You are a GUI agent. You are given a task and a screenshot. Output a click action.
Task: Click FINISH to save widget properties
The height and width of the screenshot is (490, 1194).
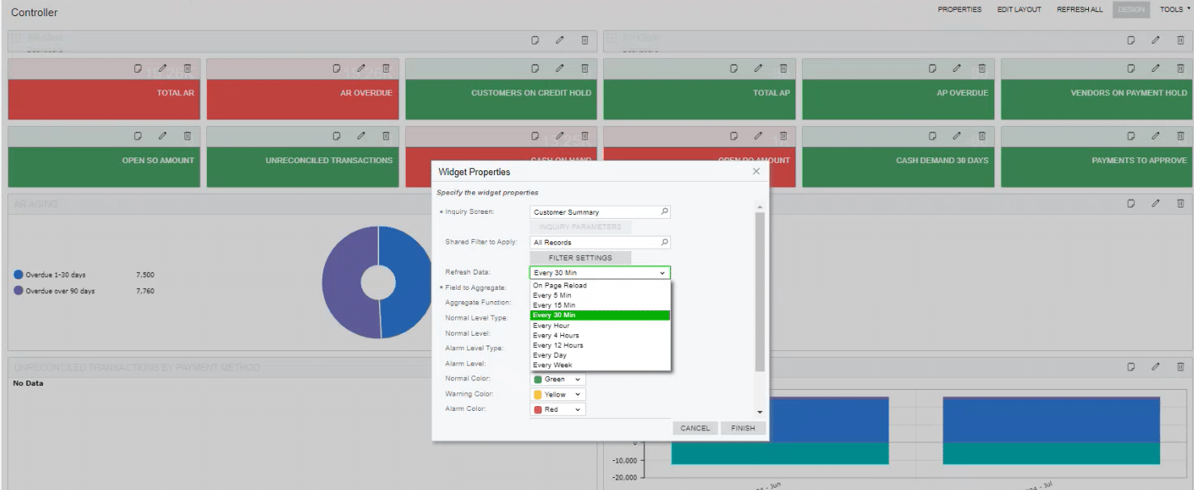[x=742, y=428]
